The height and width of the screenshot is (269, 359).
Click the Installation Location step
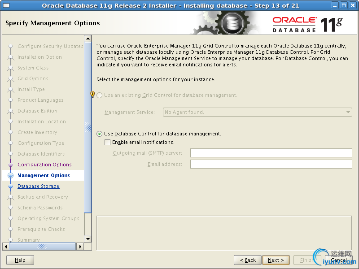point(41,121)
